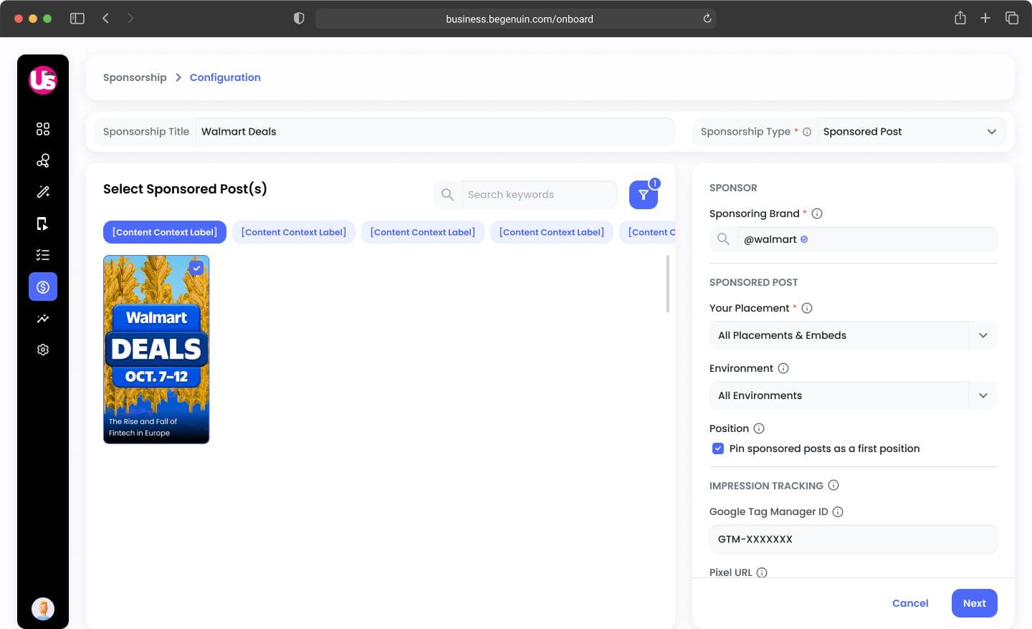The width and height of the screenshot is (1032, 629).
Task: Open the community groups icon in sidebar
Action: (x=43, y=160)
